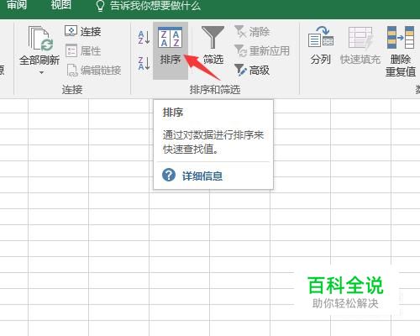Switch to the 视图 tab
This screenshot has width=420, height=336.
61,5
